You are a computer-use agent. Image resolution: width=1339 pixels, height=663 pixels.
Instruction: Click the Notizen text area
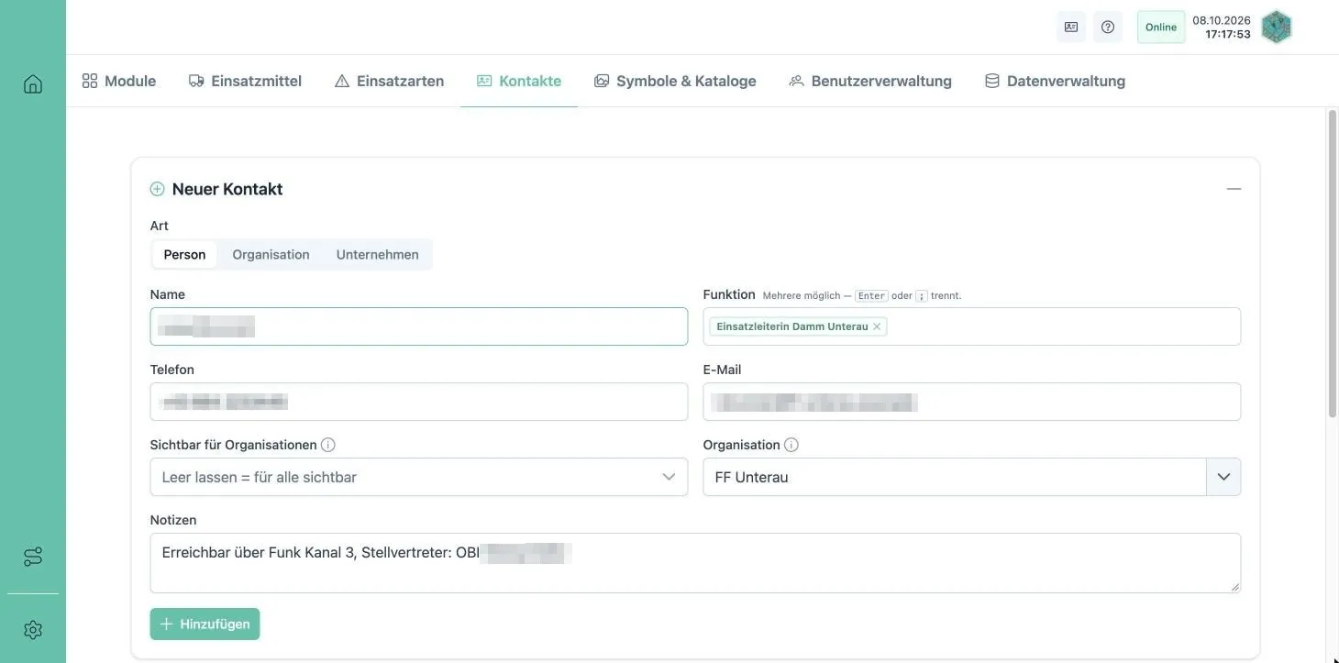click(695, 563)
